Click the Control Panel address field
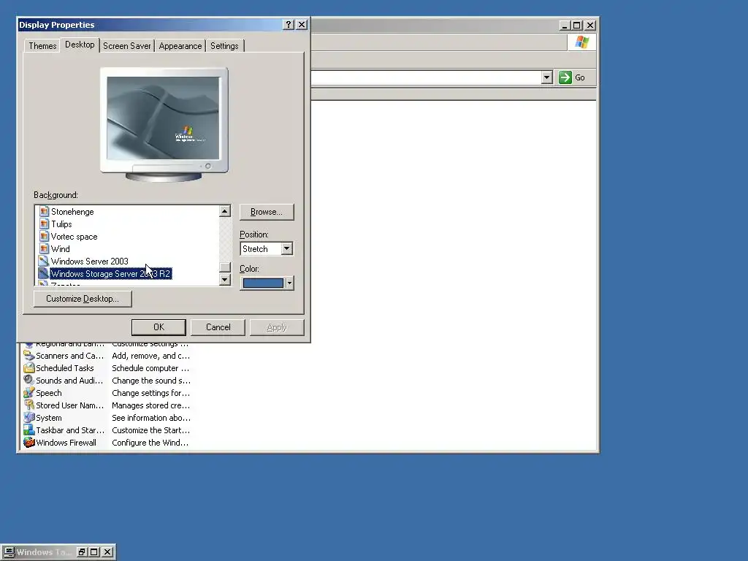 click(x=426, y=77)
